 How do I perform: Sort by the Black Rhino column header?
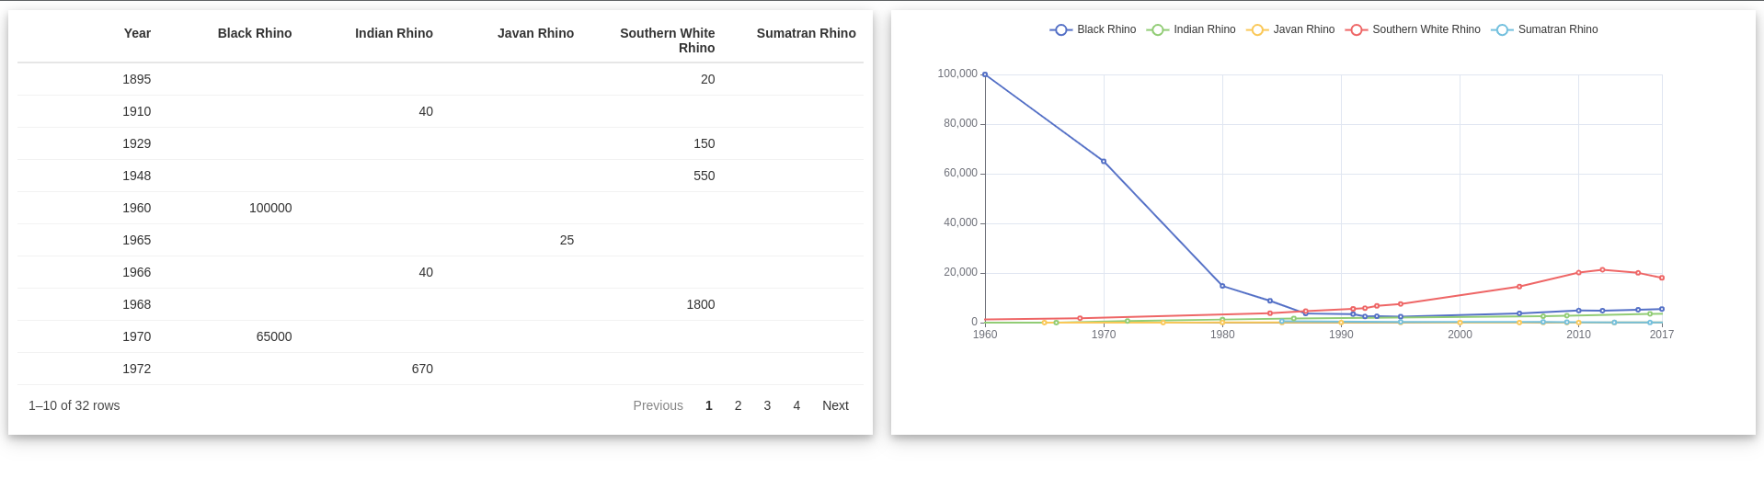[255, 33]
